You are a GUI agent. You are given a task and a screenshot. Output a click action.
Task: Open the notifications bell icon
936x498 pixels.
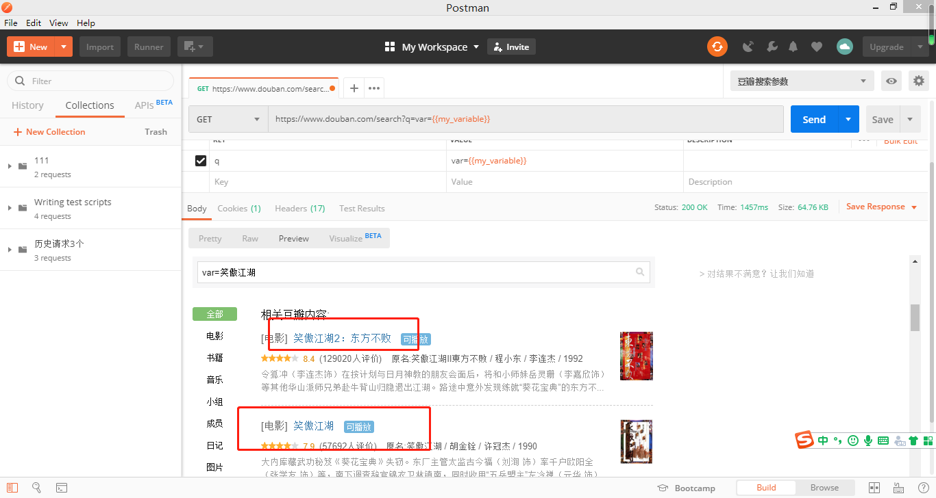[793, 47]
